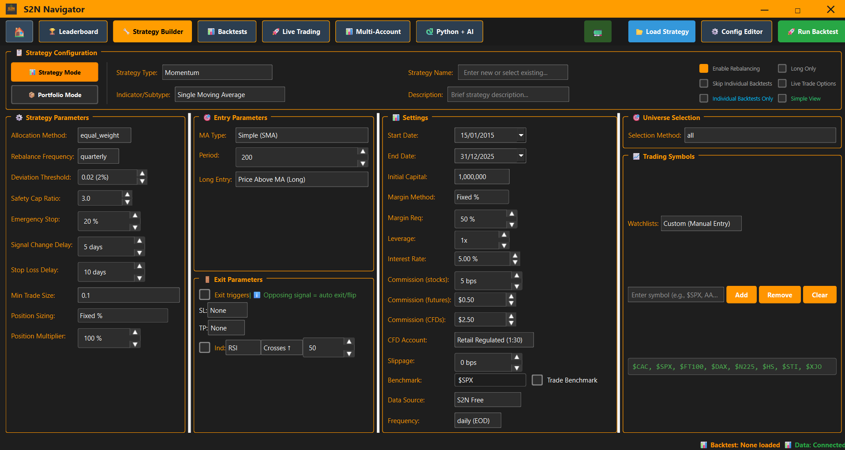Screen dimensions: 845x450
Task: Toggle the Long Only checkbox
Action: pos(782,68)
